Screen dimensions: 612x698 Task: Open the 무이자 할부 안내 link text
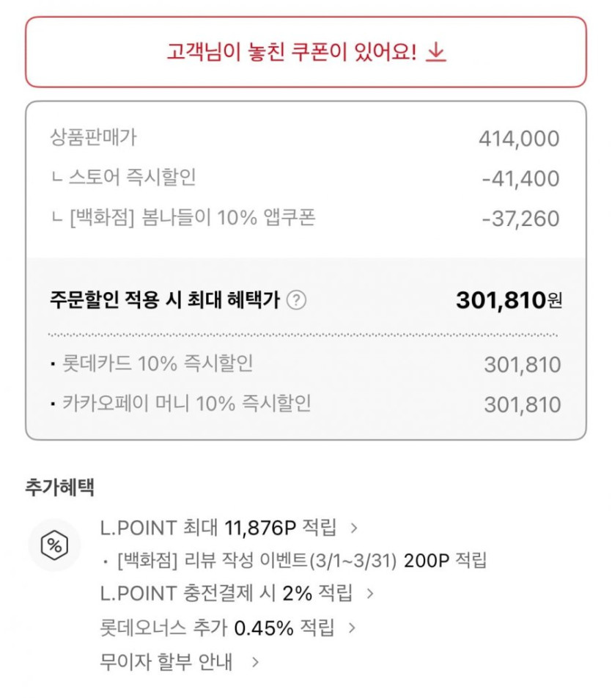[x=166, y=663]
